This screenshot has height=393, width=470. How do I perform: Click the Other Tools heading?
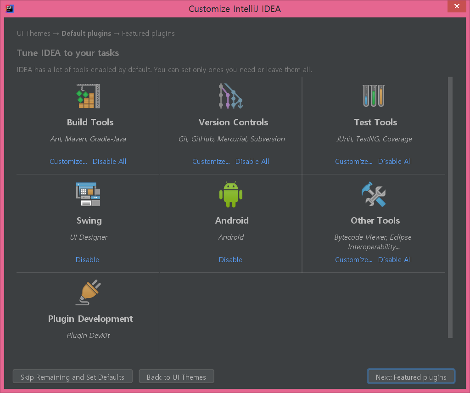click(x=375, y=221)
